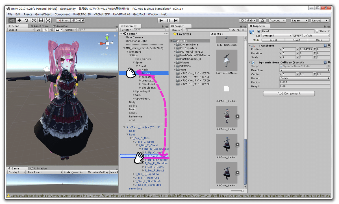Click the Project search by type icon
The height and width of the screenshot is (204, 339).
pos(234,30)
